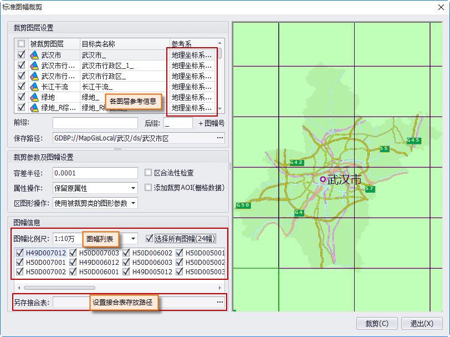Select the 武汉市_ target class name cell

[125, 55]
